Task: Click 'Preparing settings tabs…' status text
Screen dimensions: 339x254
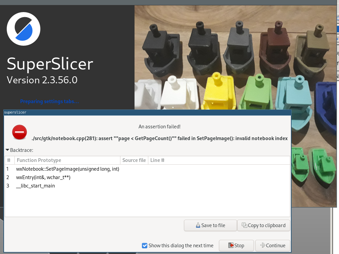Action: coord(49,101)
